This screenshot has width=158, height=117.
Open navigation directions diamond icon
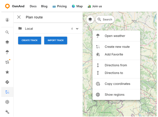(7, 82)
